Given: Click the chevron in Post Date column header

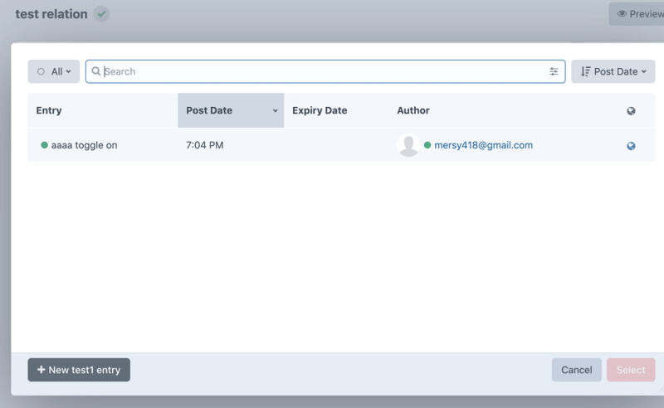Looking at the screenshot, I should [275, 111].
